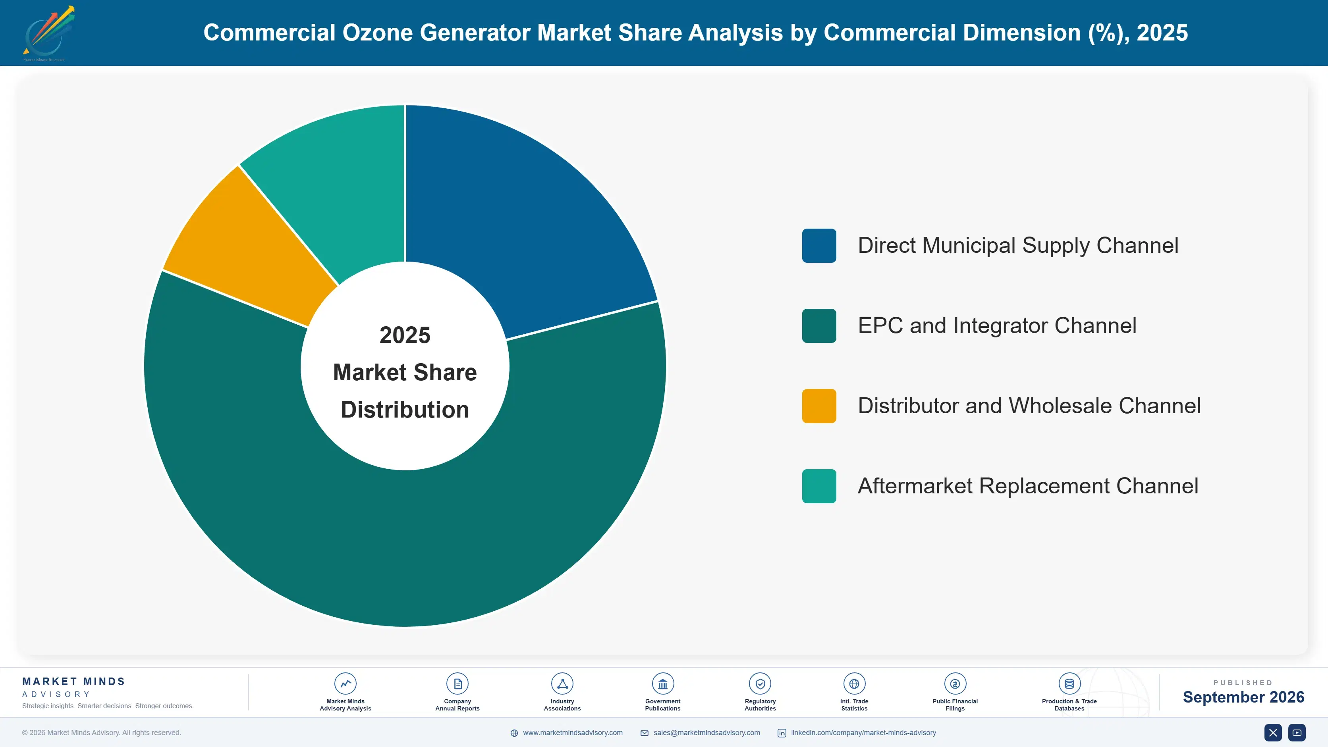Click the Production & Trade Databases icon
The width and height of the screenshot is (1328, 747).
(1069, 683)
